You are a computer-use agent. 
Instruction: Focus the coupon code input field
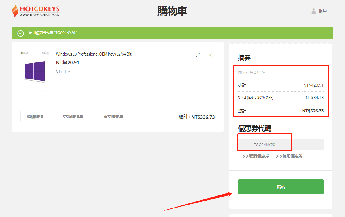tap(281, 144)
